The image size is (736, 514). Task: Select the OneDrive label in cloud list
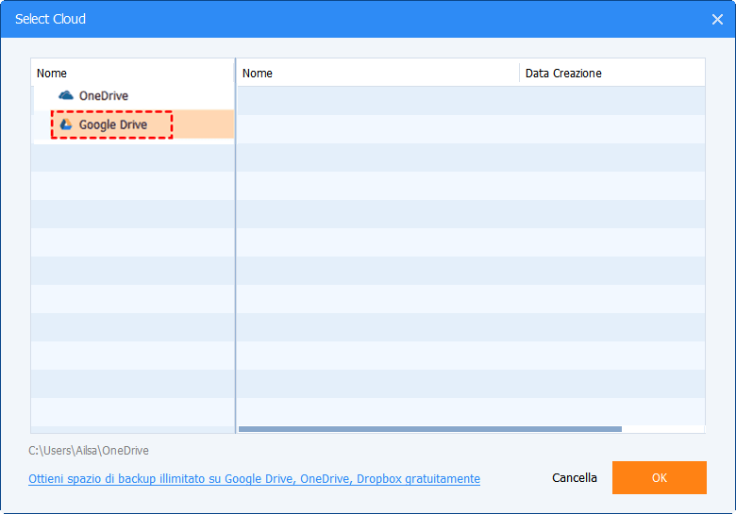click(x=104, y=95)
